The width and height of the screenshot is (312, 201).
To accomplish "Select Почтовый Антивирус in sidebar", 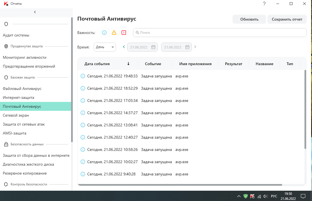I will pos(35,106).
